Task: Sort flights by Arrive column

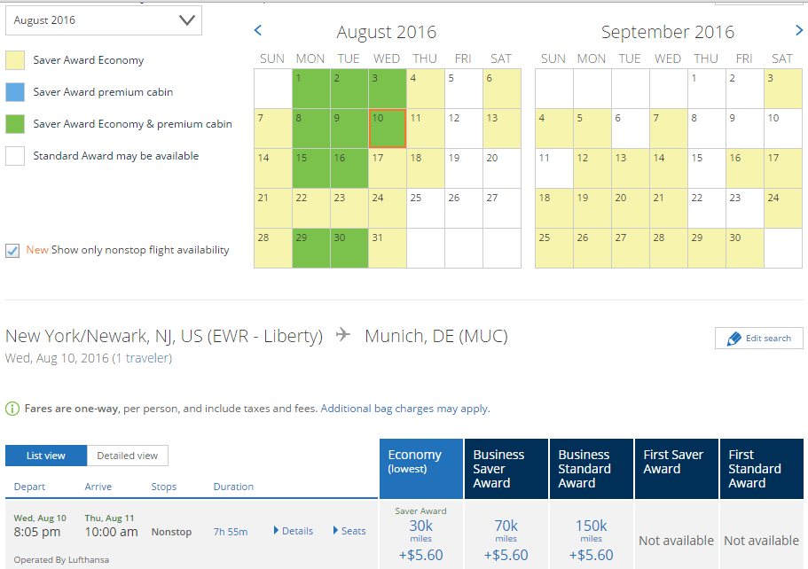Action: [98, 487]
